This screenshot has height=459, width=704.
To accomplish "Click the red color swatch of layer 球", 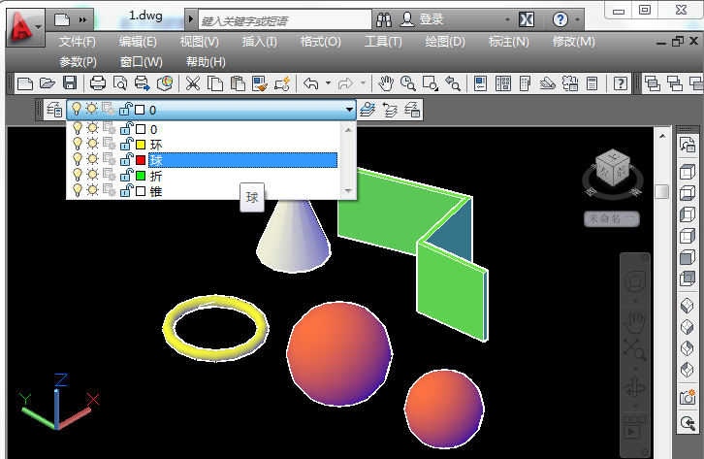I will point(141,160).
